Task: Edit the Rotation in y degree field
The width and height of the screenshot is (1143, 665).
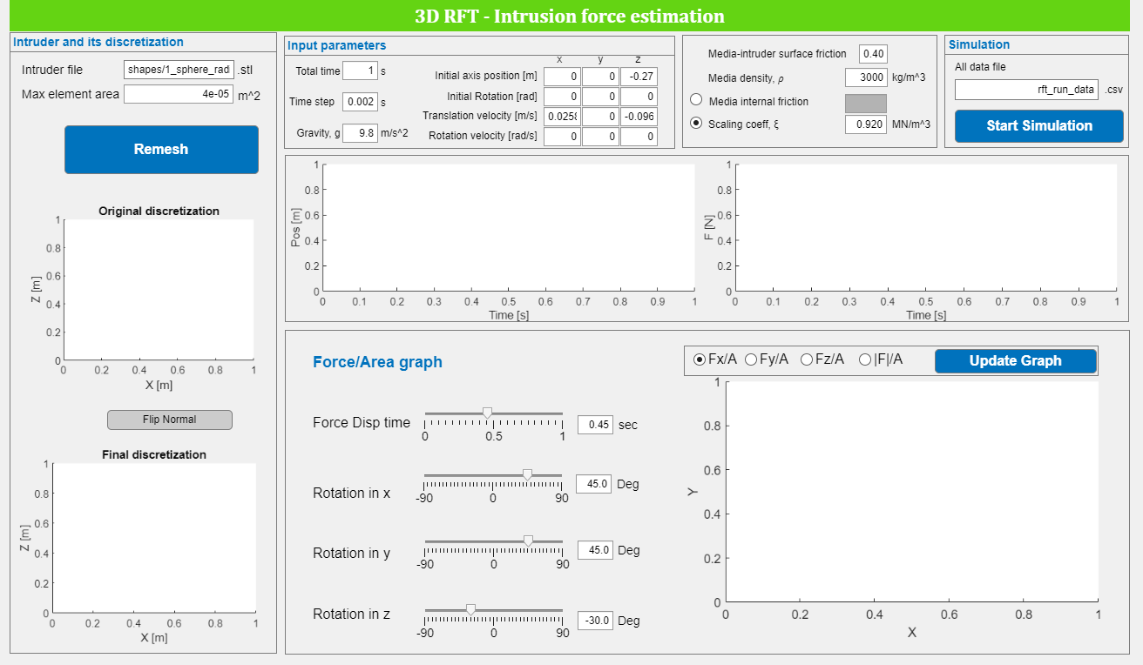Action: click(595, 550)
